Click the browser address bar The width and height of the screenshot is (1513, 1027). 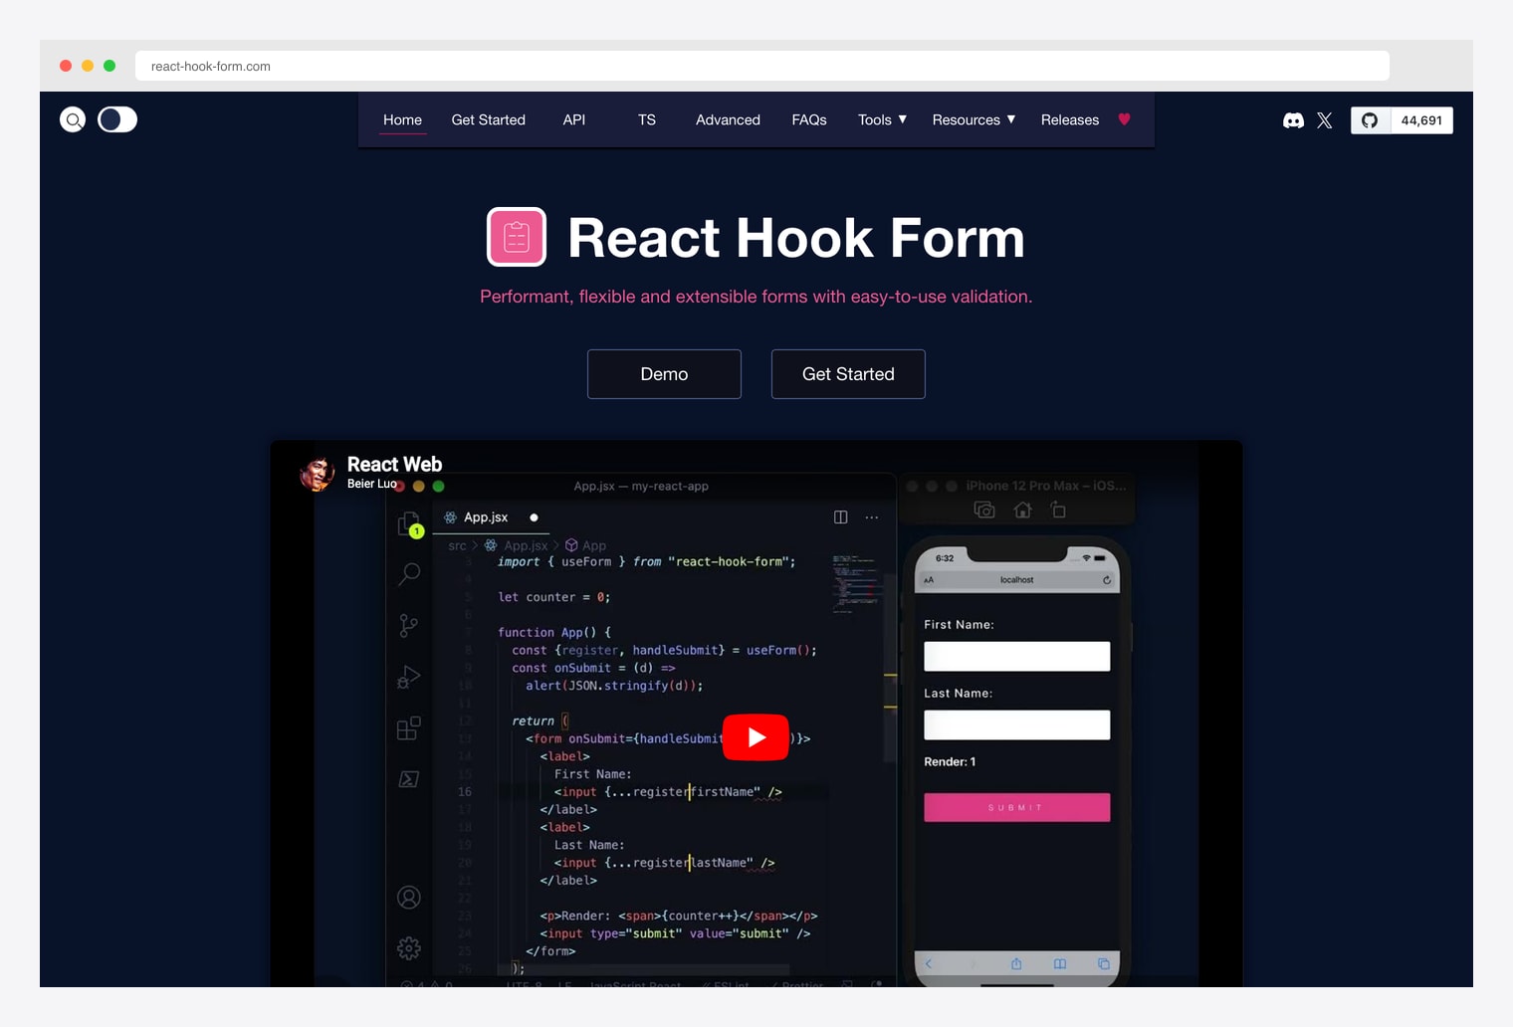[762, 66]
